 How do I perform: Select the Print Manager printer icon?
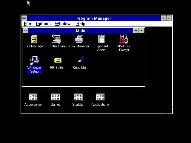(79, 39)
